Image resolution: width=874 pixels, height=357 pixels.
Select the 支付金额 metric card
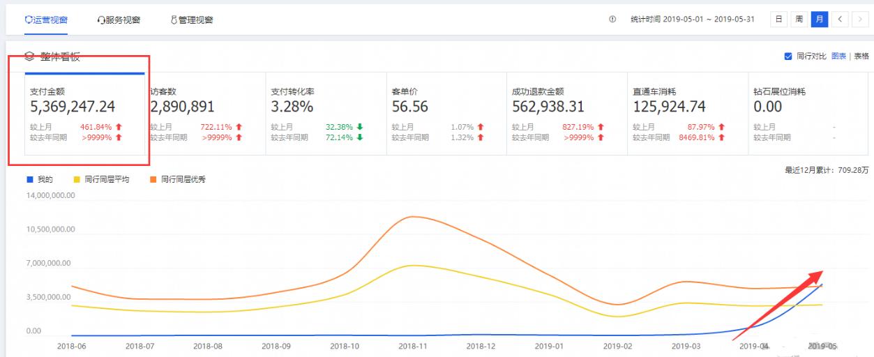tap(84, 114)
